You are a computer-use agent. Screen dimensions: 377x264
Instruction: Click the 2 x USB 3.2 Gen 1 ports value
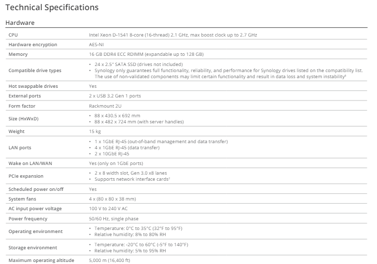pyautogui.click(x=114, y=95)
